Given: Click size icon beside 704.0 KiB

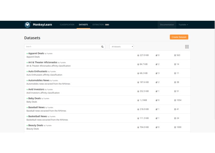Looking at the screenshot, I should point(138,127).
